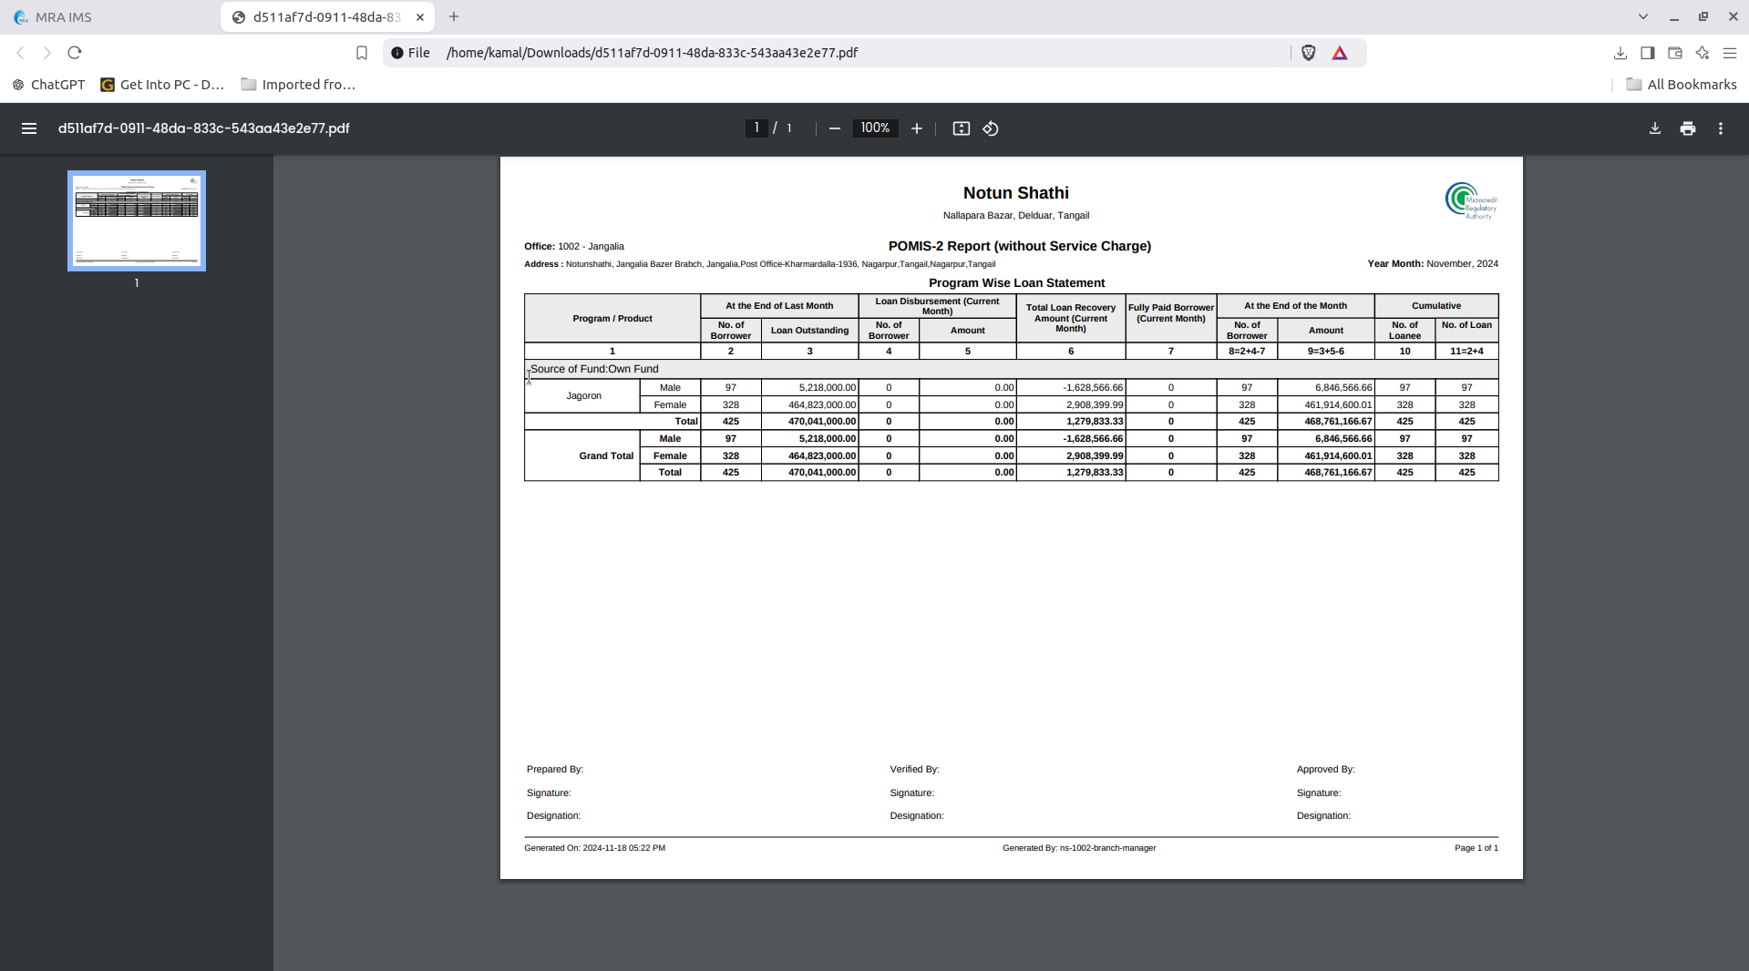Click 'Total Loan Recovery Amount' column header
This screenshot has height=971, width=1749.
[1071, 318]
